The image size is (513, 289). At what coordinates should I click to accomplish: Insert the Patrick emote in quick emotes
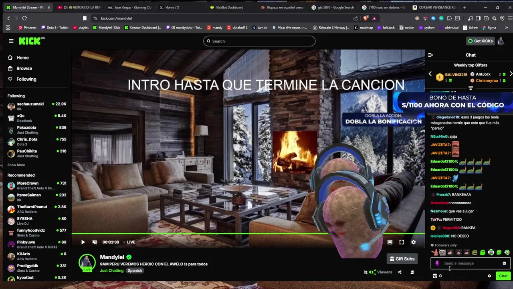(x=434, y=252)
